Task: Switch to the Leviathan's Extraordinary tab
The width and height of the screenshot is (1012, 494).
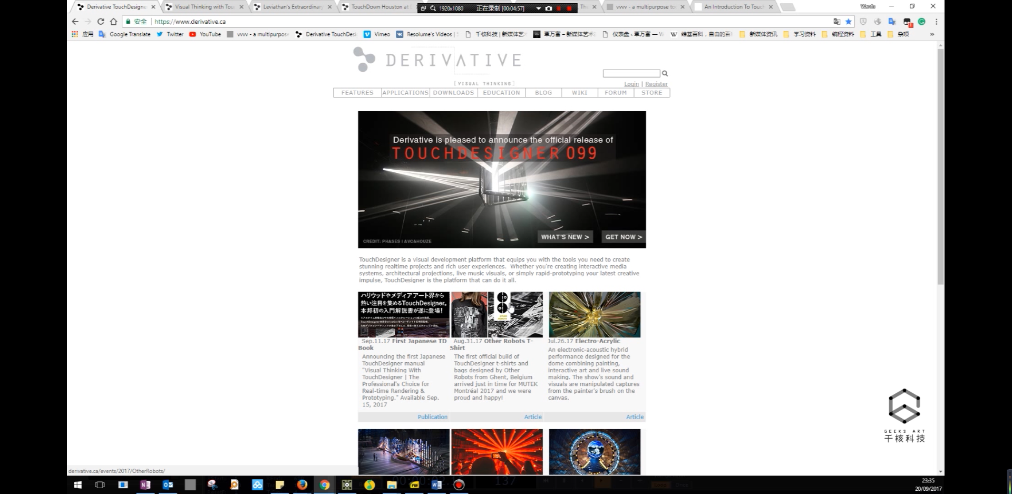Action: 293,7
